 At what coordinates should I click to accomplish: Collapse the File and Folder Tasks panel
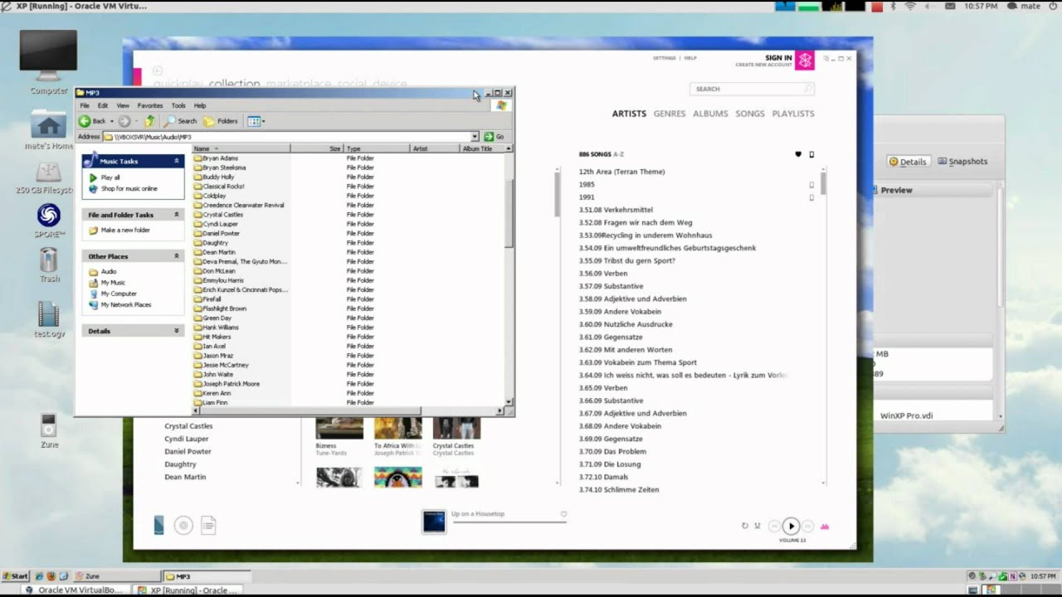(x=177, y=215)
